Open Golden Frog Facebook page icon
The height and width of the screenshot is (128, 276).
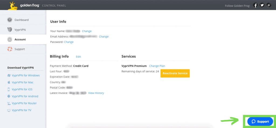(x=255, y=5)
